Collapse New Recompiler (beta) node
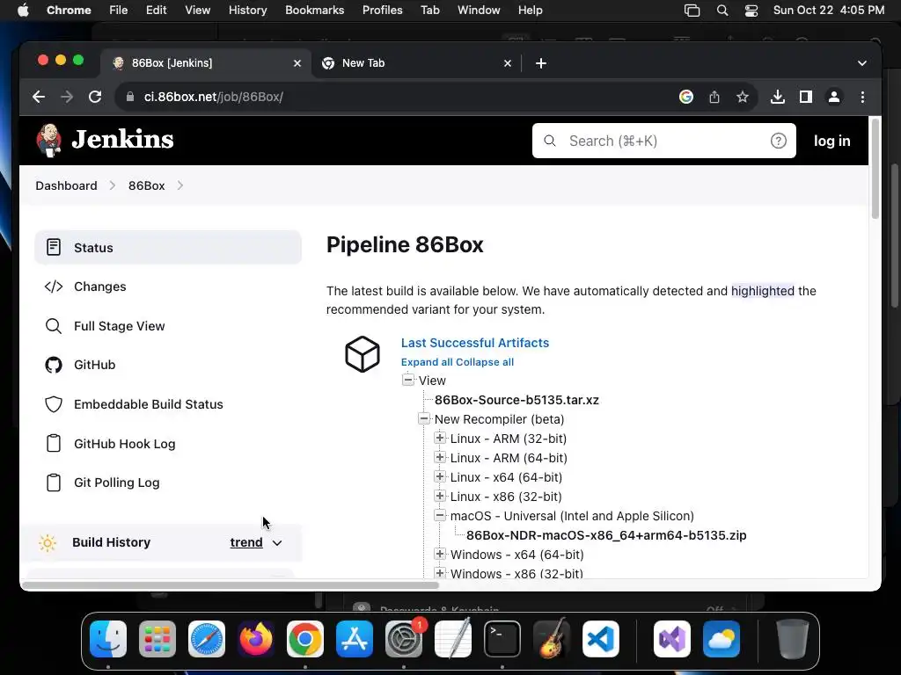This screenshot has height=675, width=901. coord(424,418)
